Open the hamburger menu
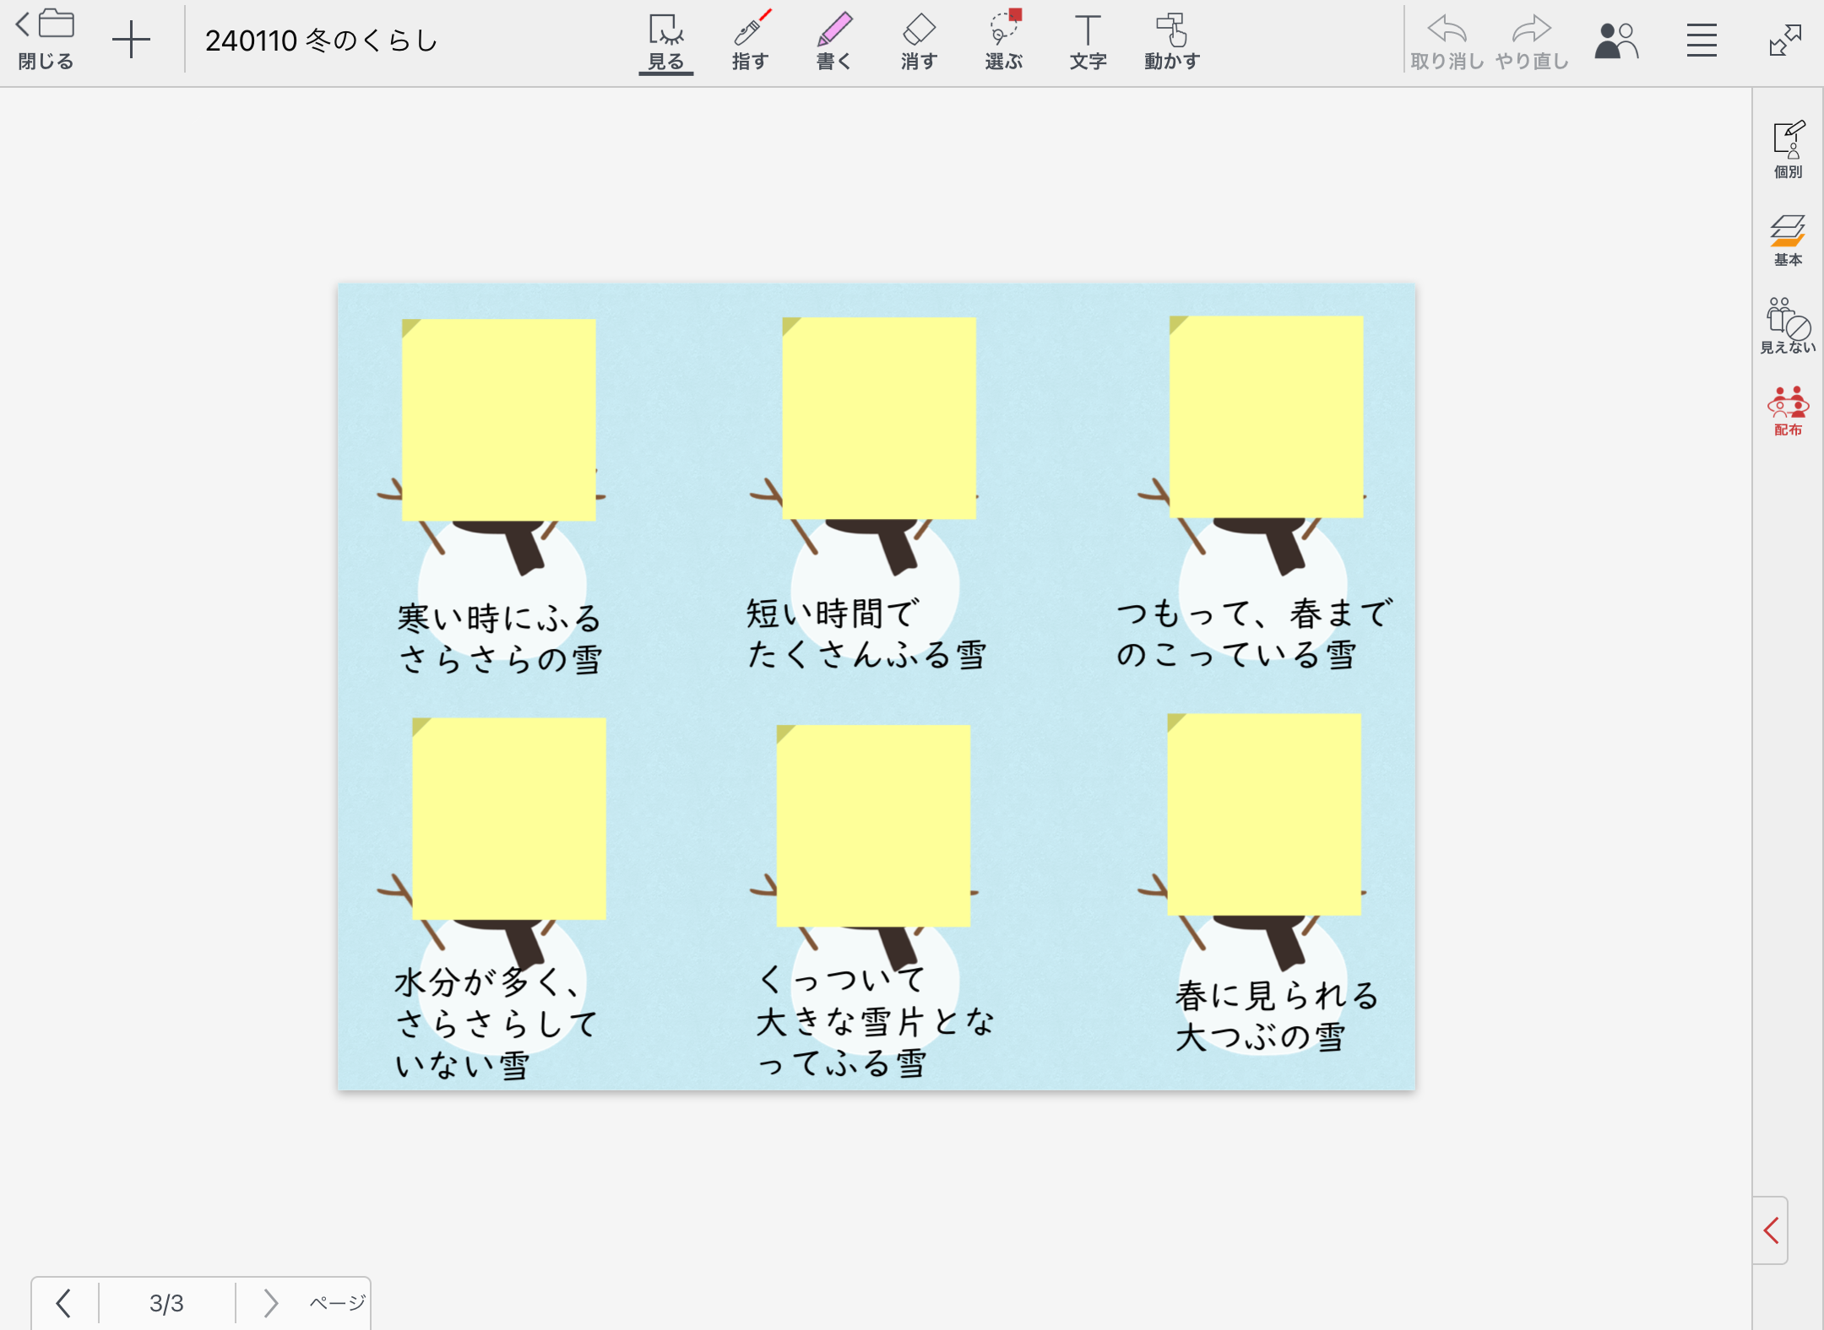The height and width of the screenshot is (1330, 1824). [1702, 41]
